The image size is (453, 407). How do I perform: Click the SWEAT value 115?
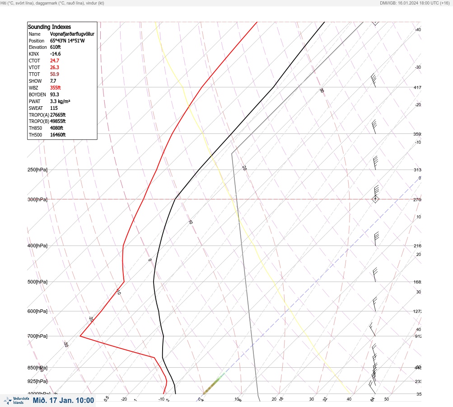click(x=54, y=108)
